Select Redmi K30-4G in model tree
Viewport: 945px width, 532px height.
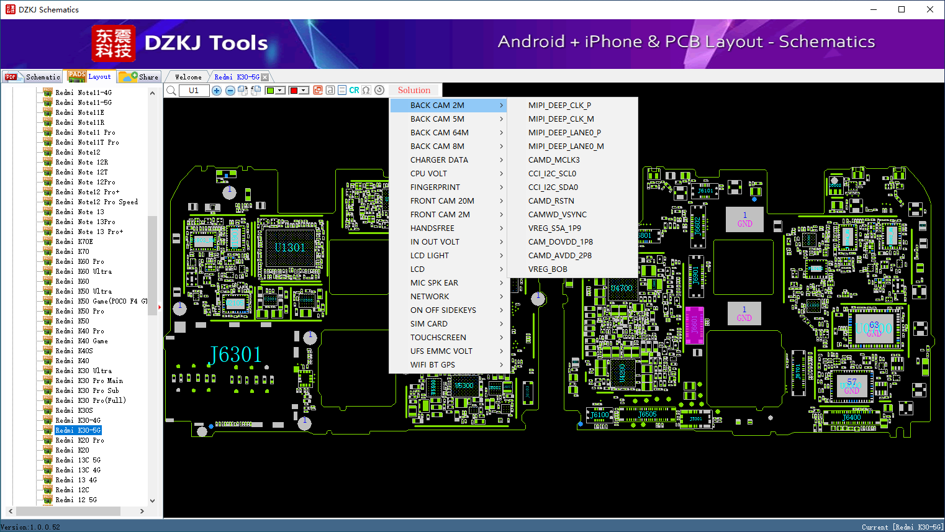point(78,420)
